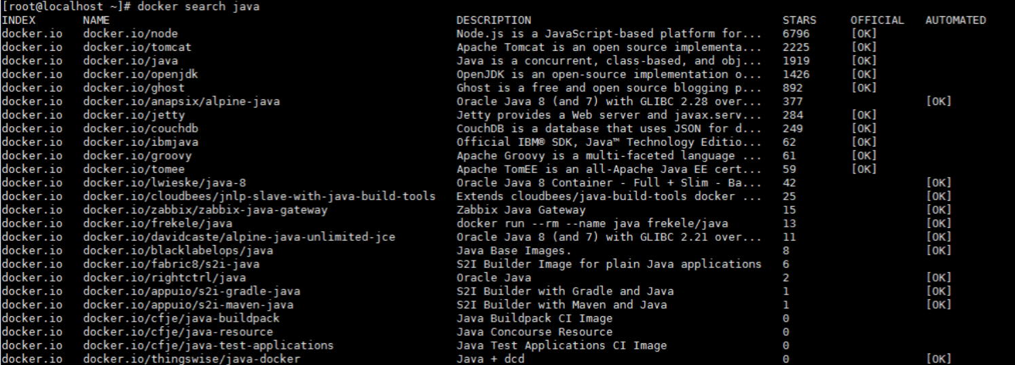Click the docker.io/node image name
Image resolution: width=1015 pixels, height=365 pixels.
pyautogui.click(x=130, y=33)
